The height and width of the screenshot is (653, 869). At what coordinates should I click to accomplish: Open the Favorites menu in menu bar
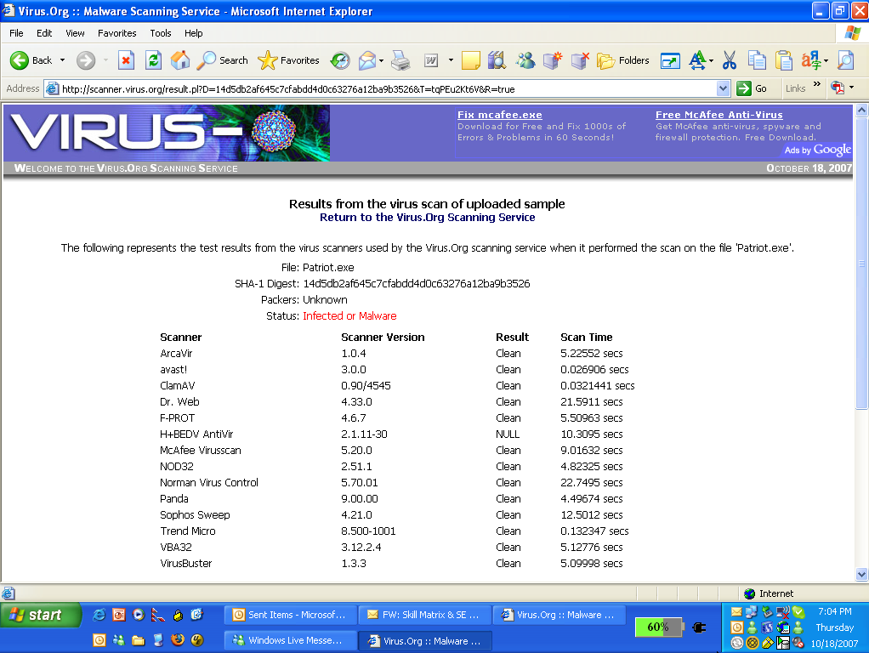pyautogui.click(x=116, y=33)
